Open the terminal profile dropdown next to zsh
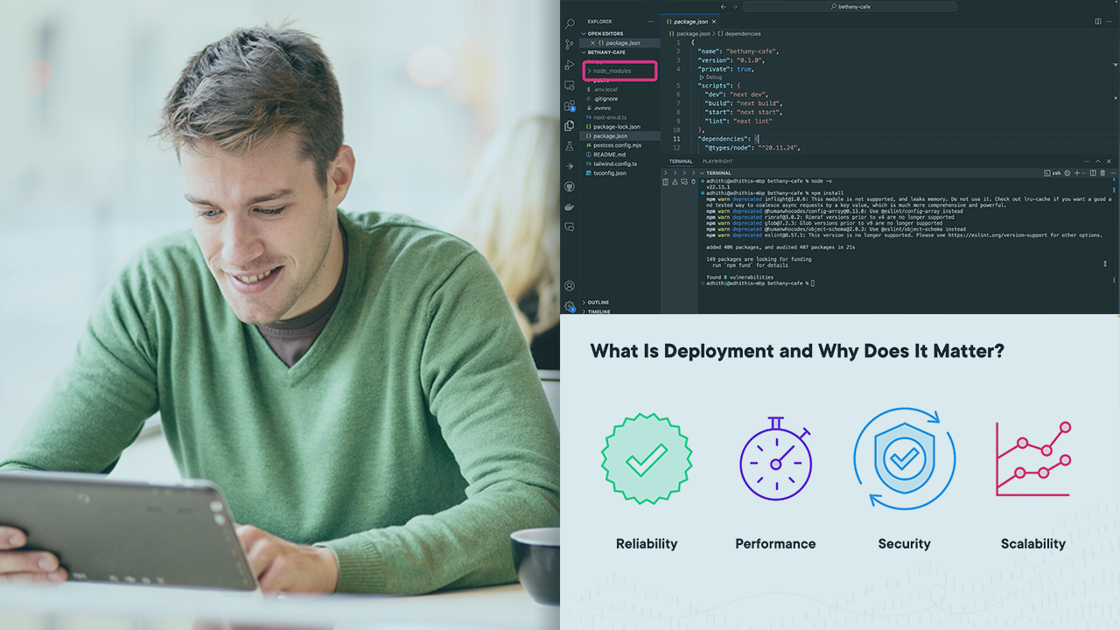Screen dimensions: 1120x630 1084,173
